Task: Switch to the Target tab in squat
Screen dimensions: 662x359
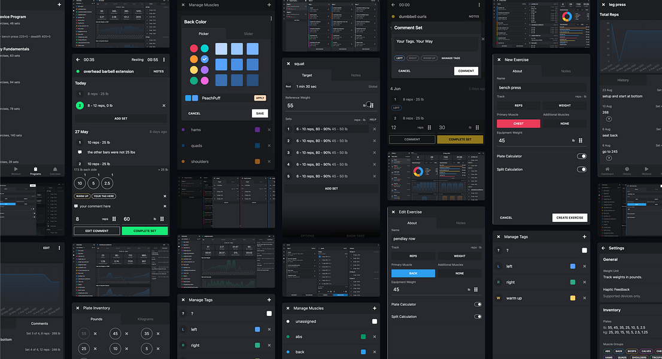Action: [307, 75]
